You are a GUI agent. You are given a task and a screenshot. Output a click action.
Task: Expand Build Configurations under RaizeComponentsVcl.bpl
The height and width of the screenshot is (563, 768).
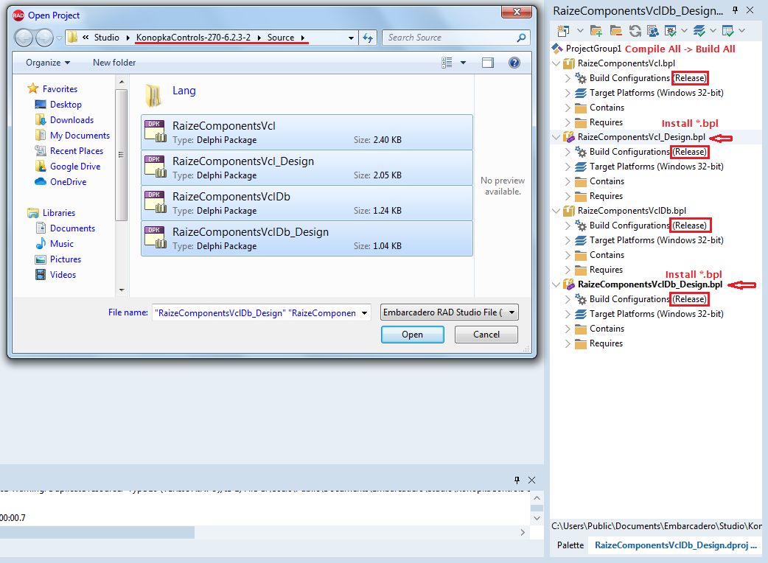(568, 78)
